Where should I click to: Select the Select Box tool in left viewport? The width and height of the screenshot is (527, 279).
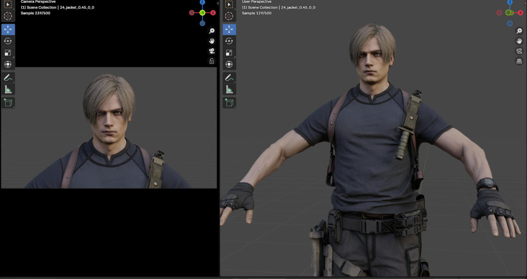pos(8,4)
